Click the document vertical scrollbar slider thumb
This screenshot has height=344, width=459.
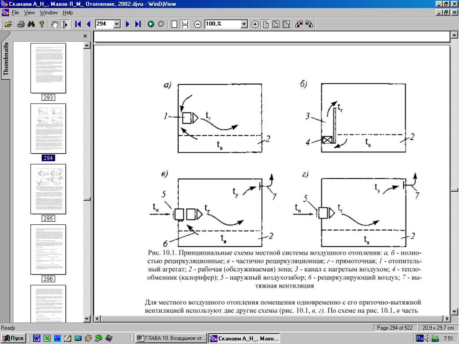(x=455, y=190)
